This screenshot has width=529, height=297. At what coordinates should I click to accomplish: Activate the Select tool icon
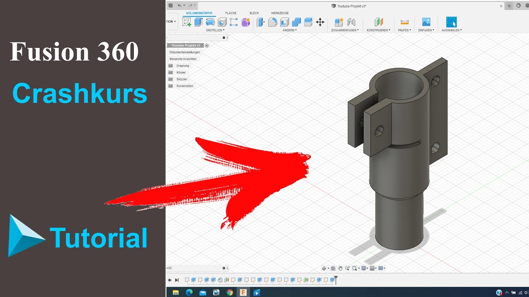pyautogui.click(x=451, y=22)
